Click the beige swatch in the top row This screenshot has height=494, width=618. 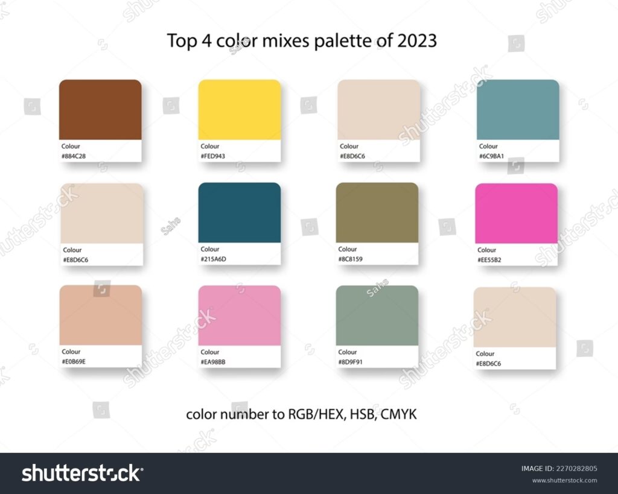click(x=379, y=110)
